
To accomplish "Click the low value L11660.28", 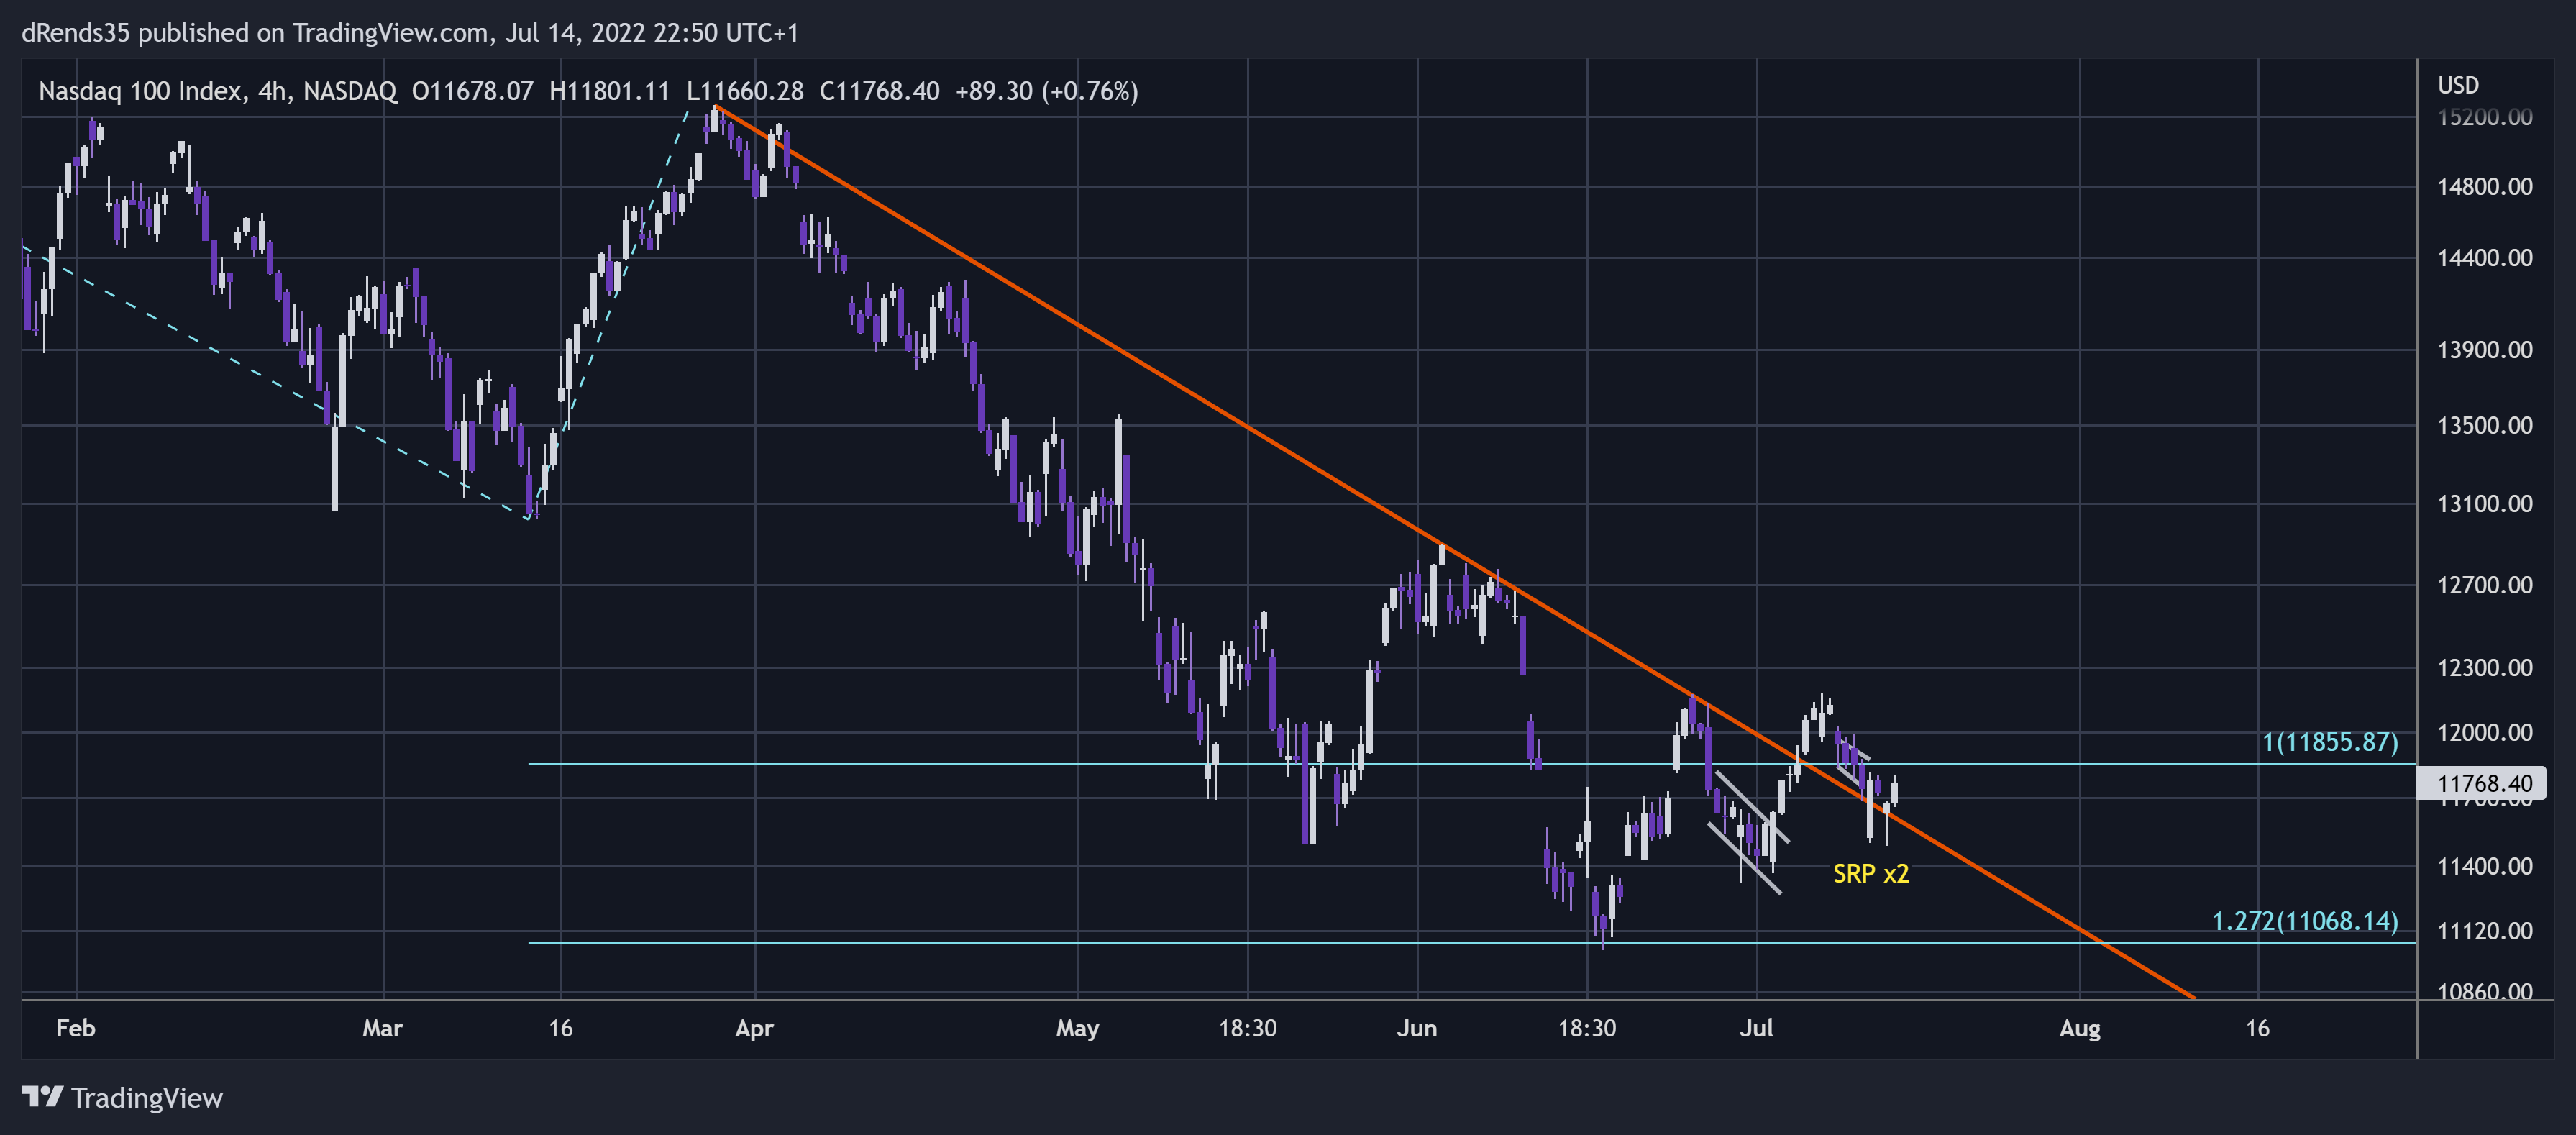I will tap(745, 91).
